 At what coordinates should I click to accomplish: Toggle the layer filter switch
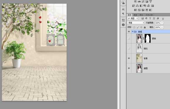click(163, 19)
